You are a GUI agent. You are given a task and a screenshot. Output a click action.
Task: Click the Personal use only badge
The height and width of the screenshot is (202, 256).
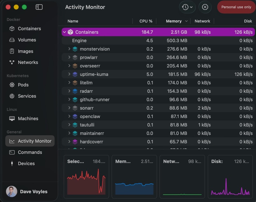pos(236,7)
